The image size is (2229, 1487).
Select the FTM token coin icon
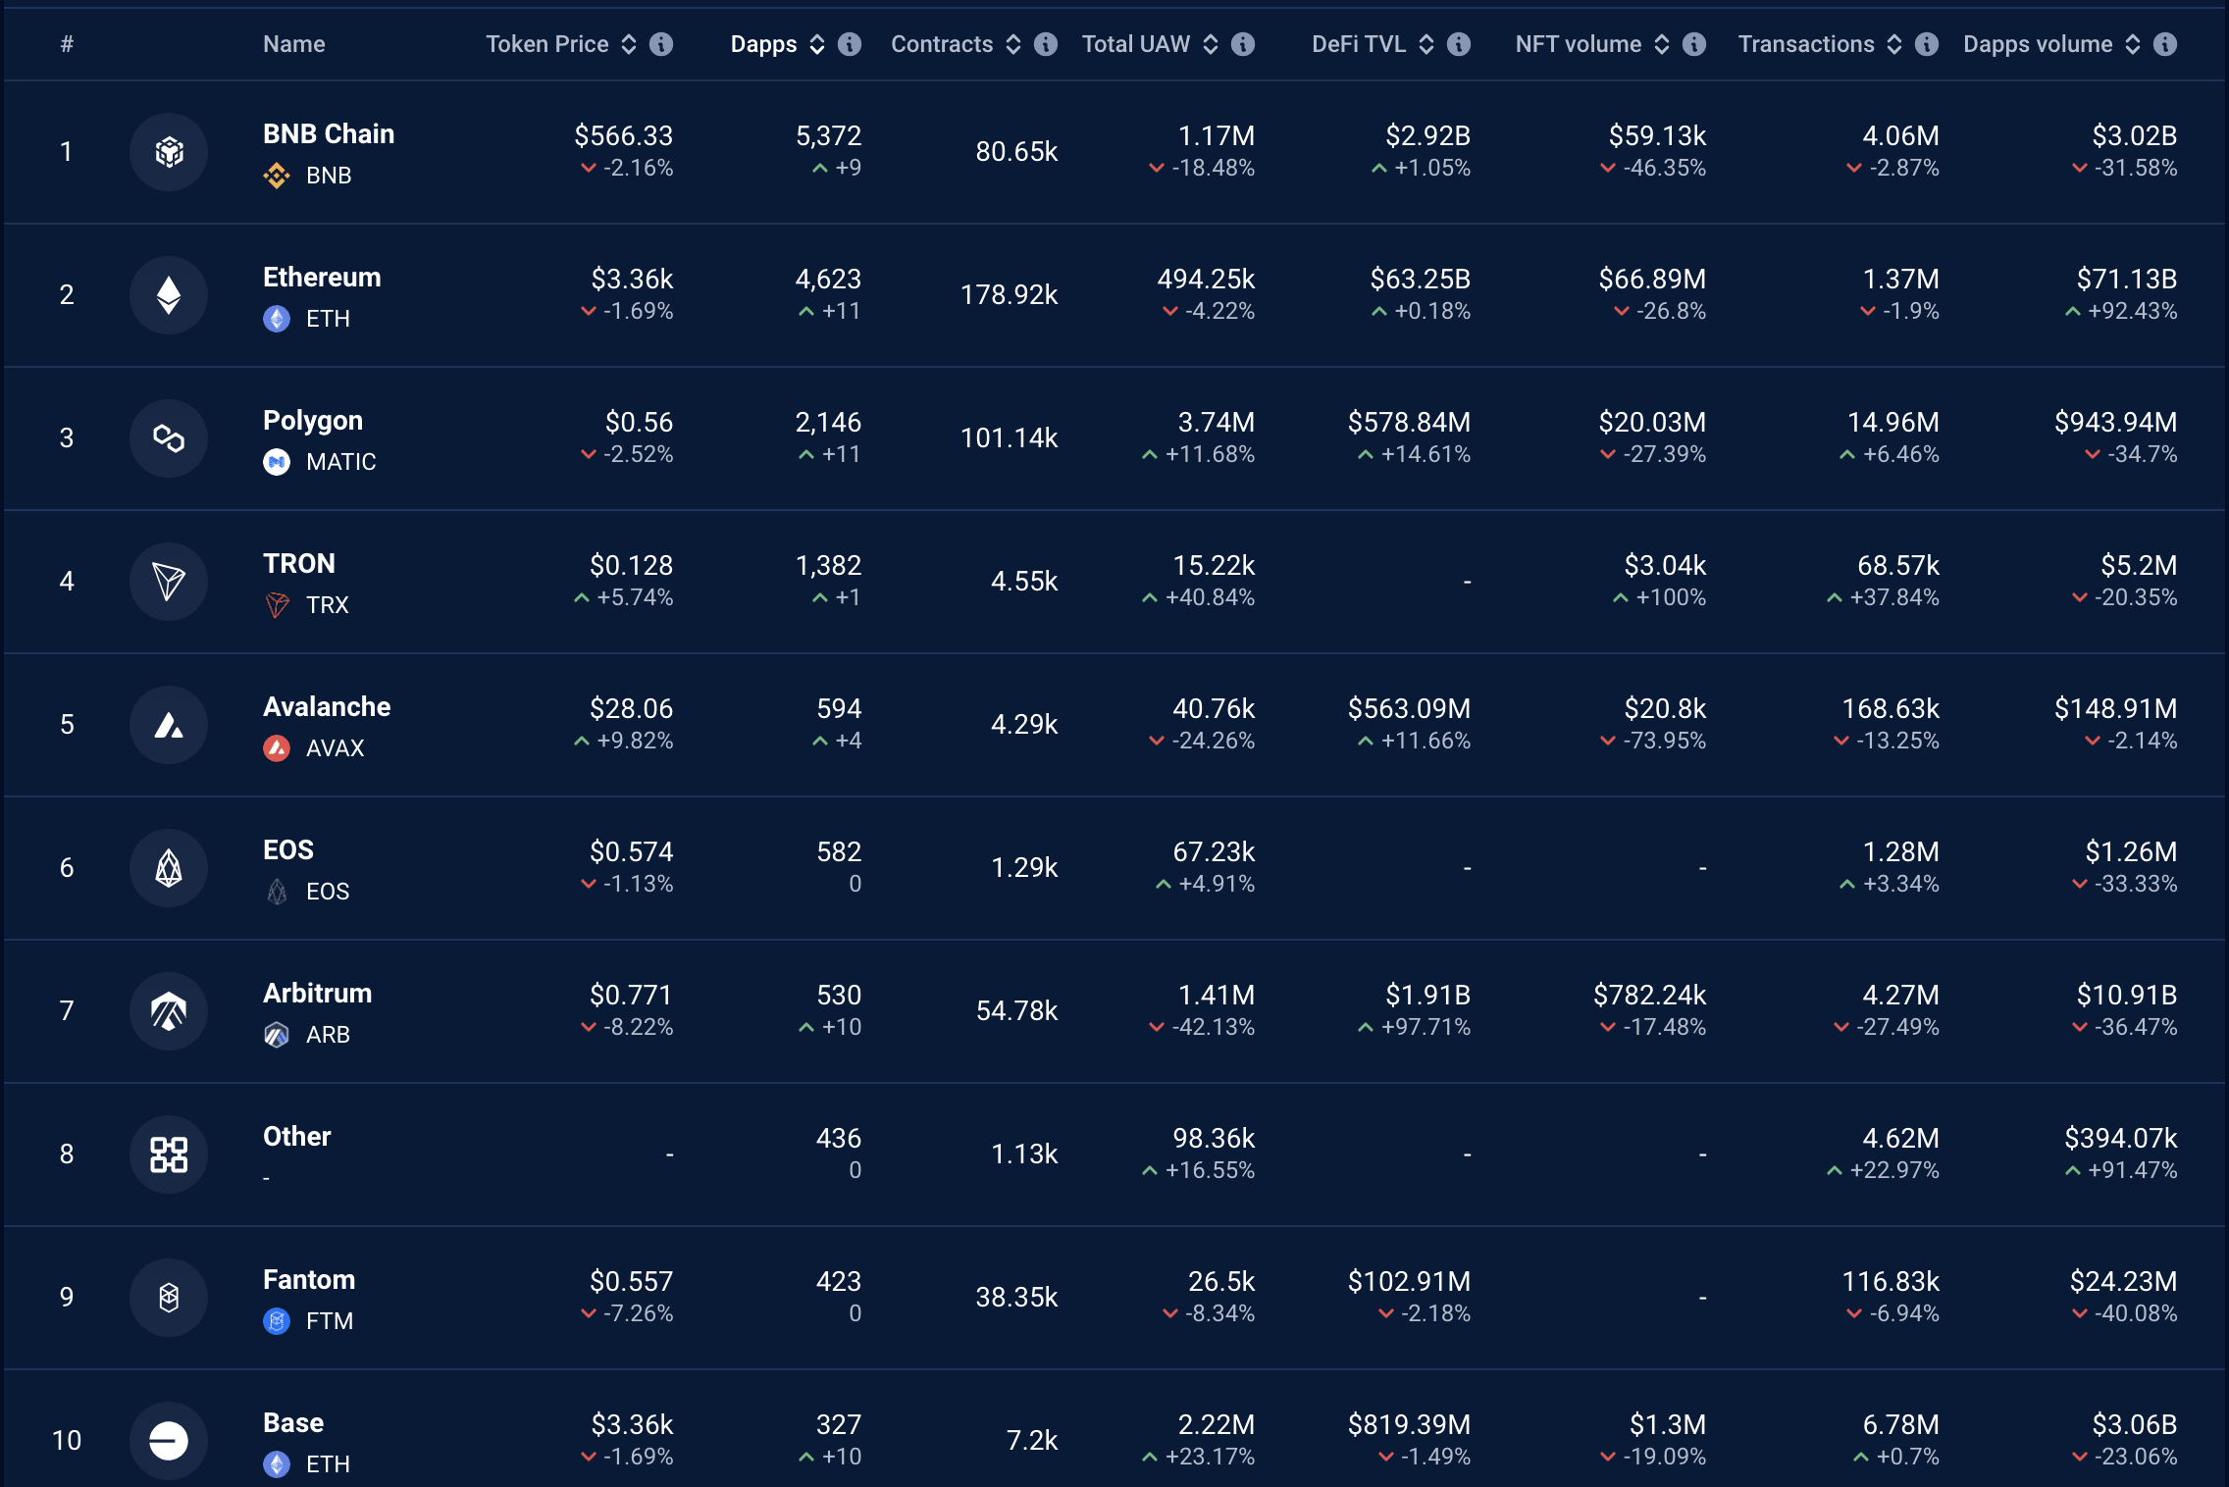pos(277,1321)
